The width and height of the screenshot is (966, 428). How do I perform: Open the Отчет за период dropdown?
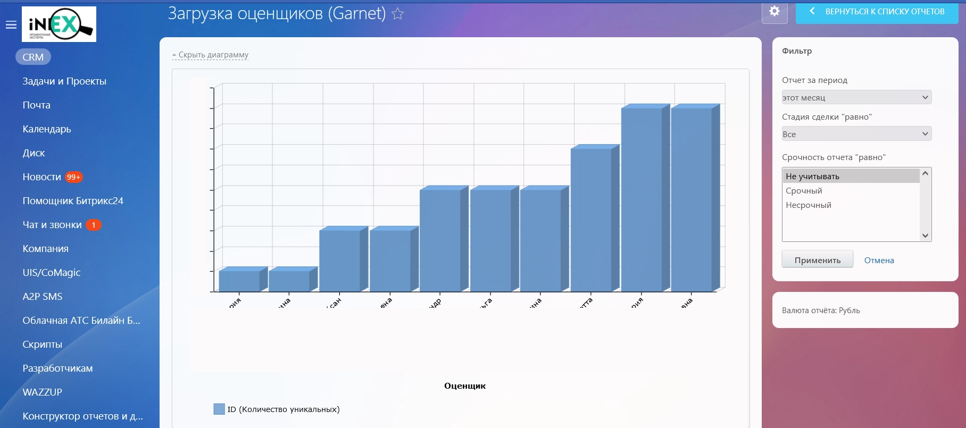(x=856, y=97)
